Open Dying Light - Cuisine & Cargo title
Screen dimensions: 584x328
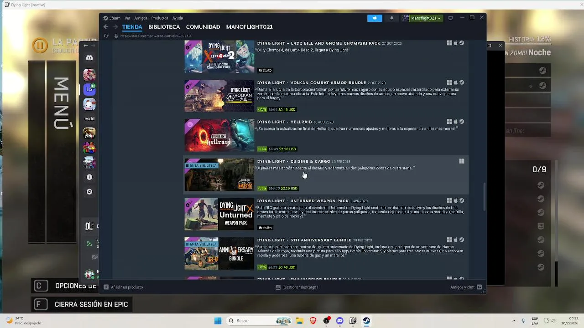(x=293, y=161)
